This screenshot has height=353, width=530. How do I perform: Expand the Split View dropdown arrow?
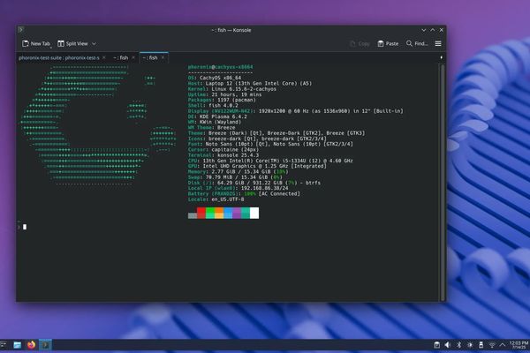point(94,43)
